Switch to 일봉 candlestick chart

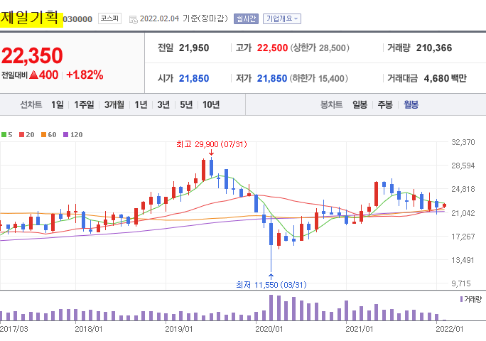360,104
